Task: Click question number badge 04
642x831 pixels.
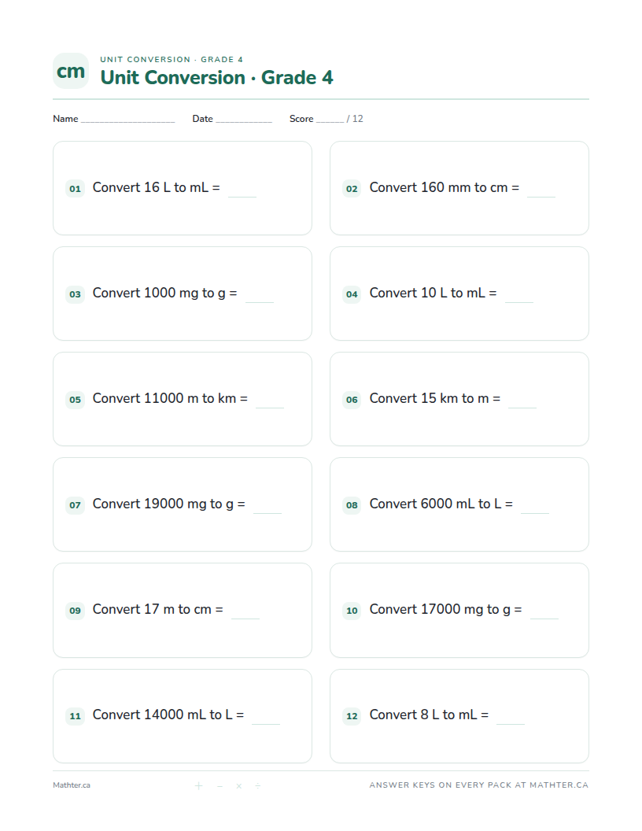Action: [x=352, y=294]
